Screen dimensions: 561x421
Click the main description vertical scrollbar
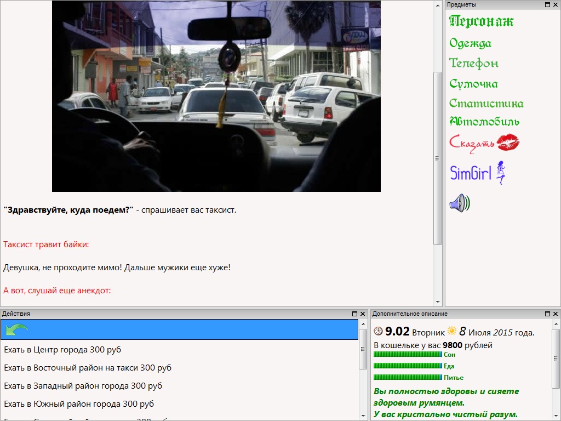tap(437, 158)
